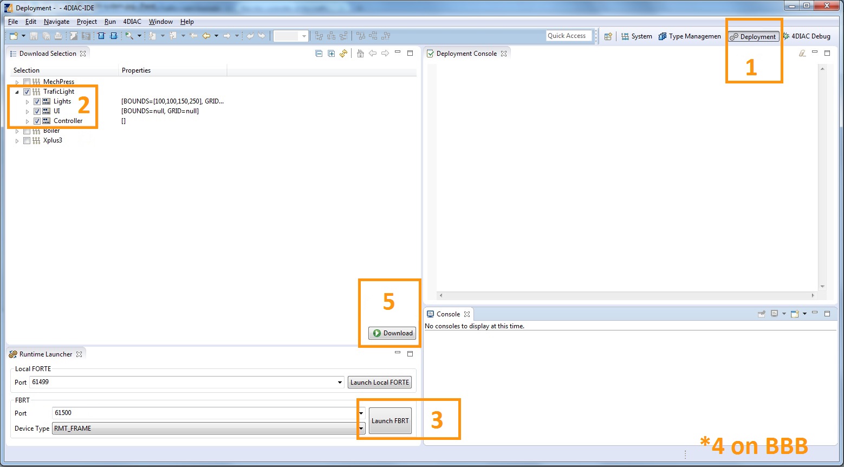Screen dimensions: 844x467
Task: Enable the MechPress checkbox
Action: pos(27,82)
